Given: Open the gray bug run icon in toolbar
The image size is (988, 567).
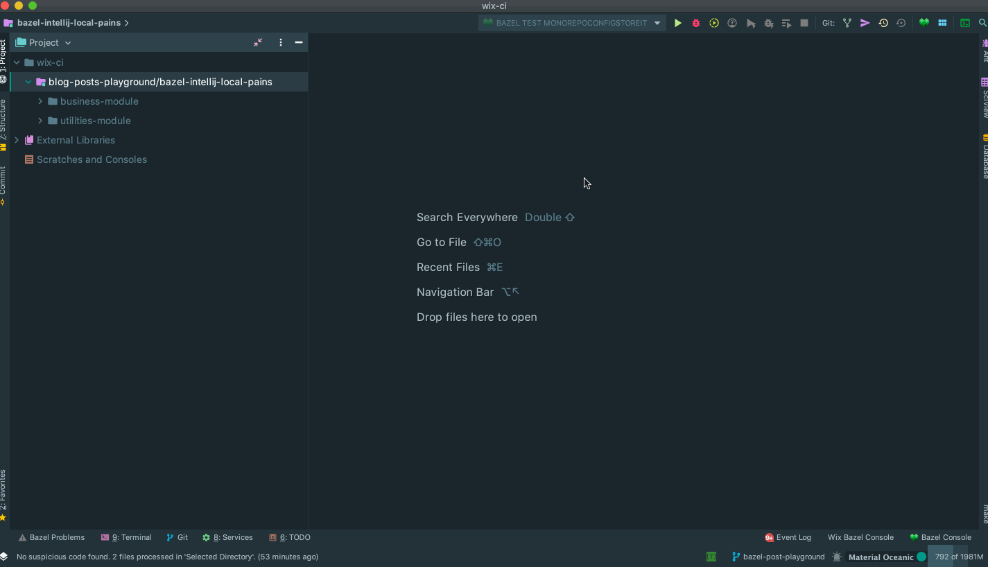Looking at the screenshot, I should [x=768, y=23].
